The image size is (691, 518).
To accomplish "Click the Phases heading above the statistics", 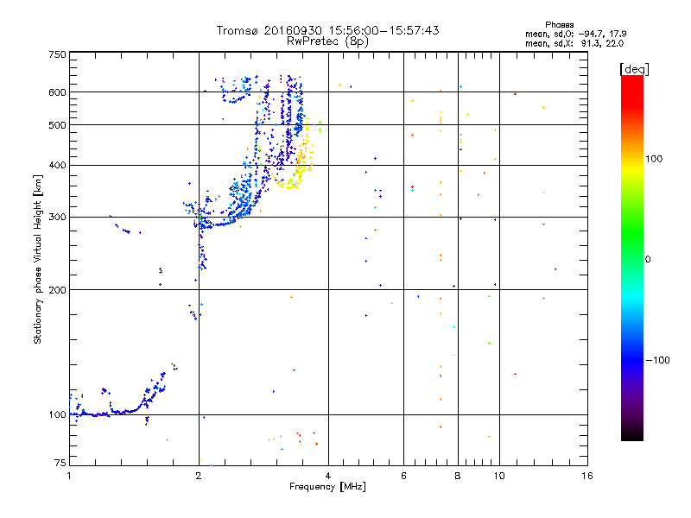I will pos(559,25).
